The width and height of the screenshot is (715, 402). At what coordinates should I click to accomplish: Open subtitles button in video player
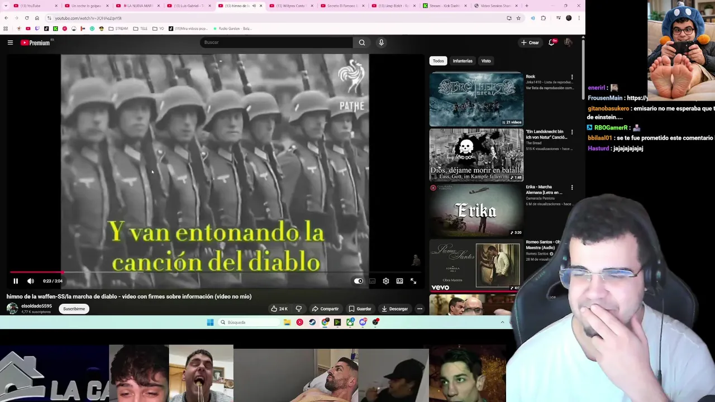pos(372,281)
